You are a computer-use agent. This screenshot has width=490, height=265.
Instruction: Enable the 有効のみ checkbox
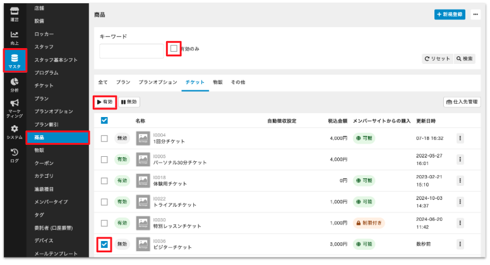tap(174, 49)
